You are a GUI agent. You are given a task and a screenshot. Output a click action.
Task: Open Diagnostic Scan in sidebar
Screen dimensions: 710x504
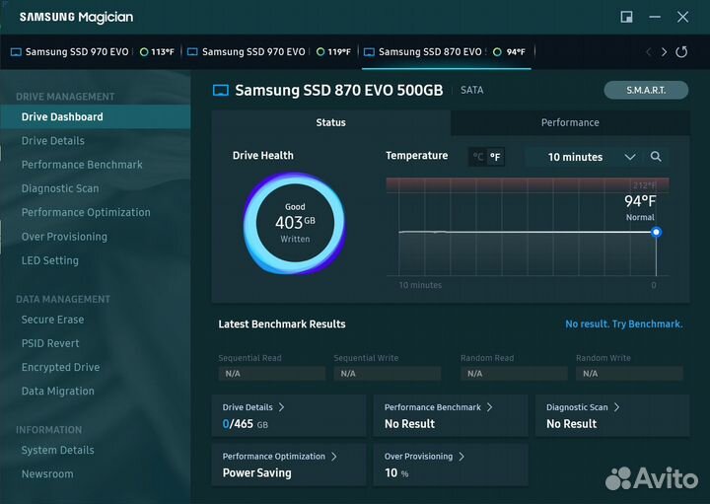point(60,188)
